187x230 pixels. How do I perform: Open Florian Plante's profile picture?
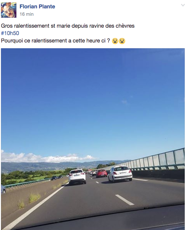(x=9, y=10)
